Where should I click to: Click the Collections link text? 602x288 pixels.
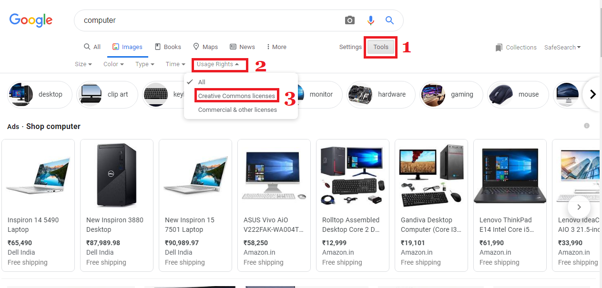pos(521,48)
